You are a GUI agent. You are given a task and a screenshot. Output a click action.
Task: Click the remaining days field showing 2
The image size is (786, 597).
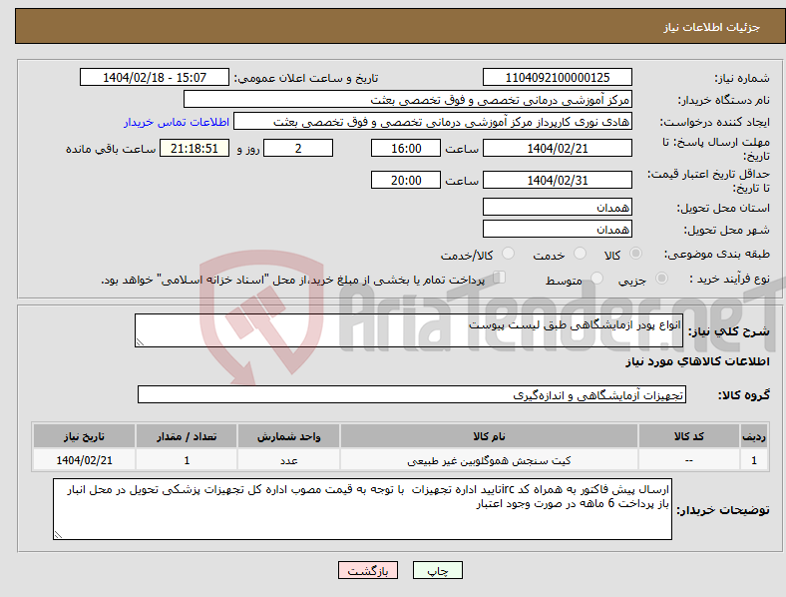click(x=298, y=148)
